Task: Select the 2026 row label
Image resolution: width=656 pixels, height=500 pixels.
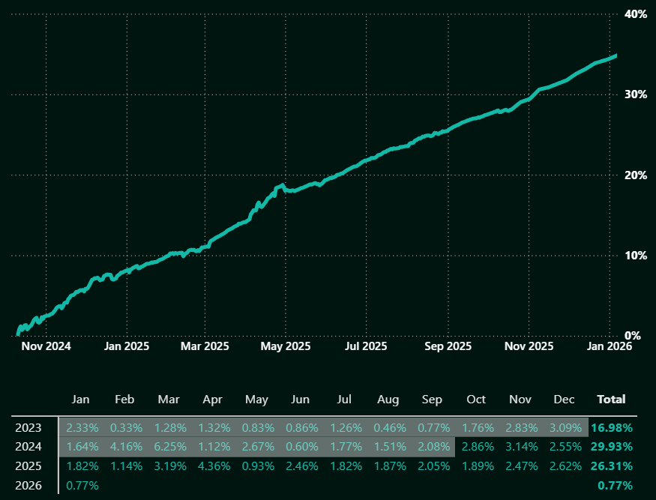Action: [x=28, y=486]
